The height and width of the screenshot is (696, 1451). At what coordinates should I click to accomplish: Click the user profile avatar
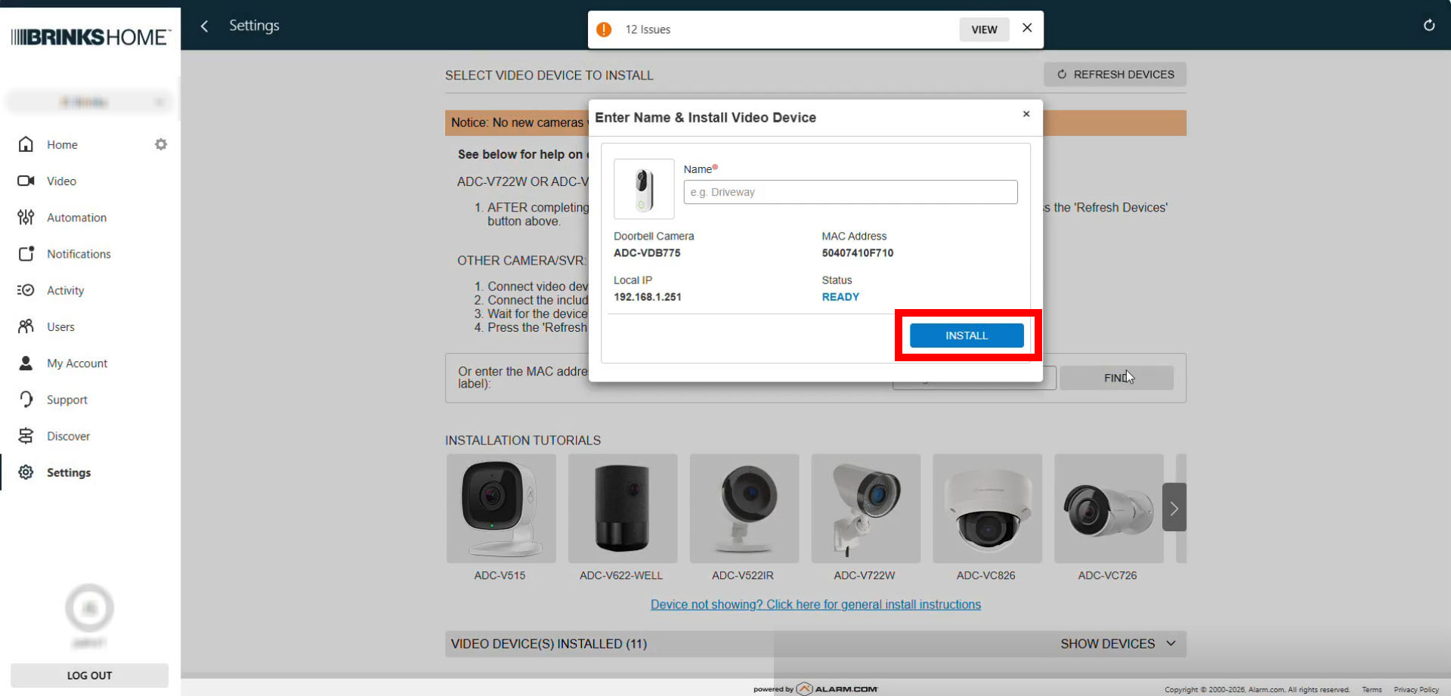coord(89,608)
